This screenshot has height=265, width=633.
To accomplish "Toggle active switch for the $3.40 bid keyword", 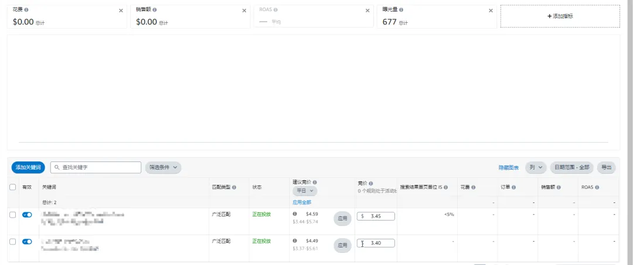I will pyautogui.click(x=27, y=242).
